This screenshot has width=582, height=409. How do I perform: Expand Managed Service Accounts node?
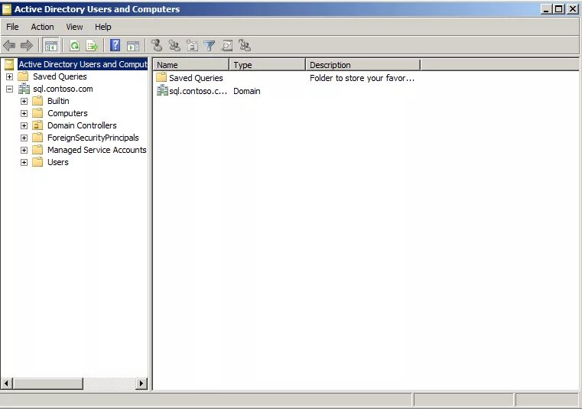point(24,151)
